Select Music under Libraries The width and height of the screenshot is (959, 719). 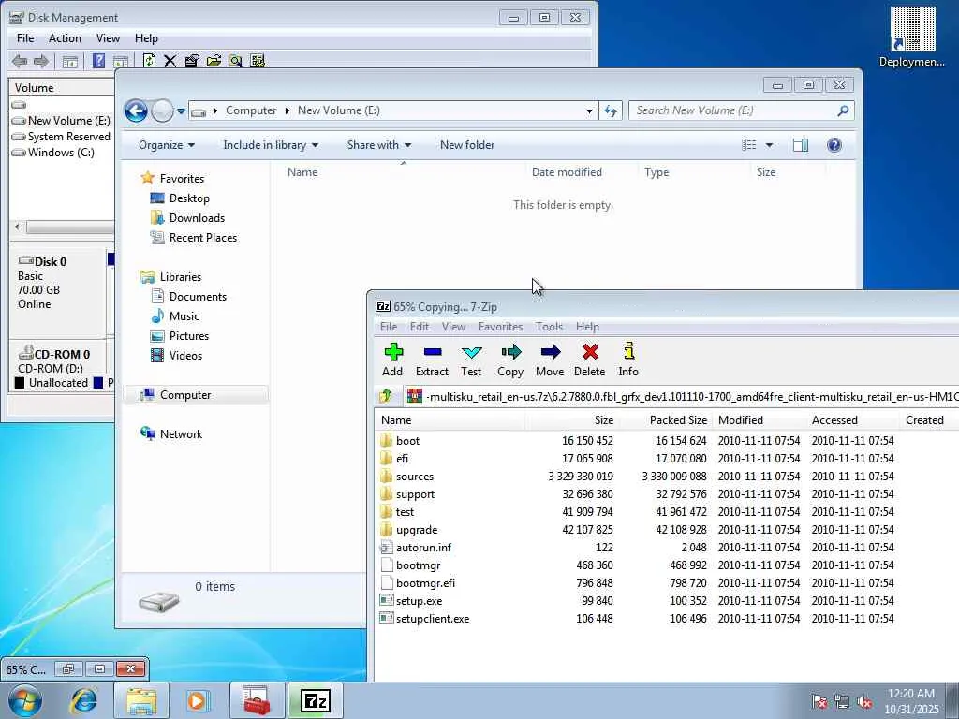(184, 316)
